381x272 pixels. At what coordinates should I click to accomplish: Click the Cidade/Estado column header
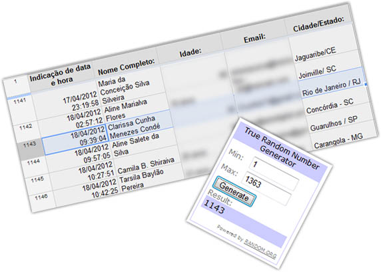click(x=318, y=24)
